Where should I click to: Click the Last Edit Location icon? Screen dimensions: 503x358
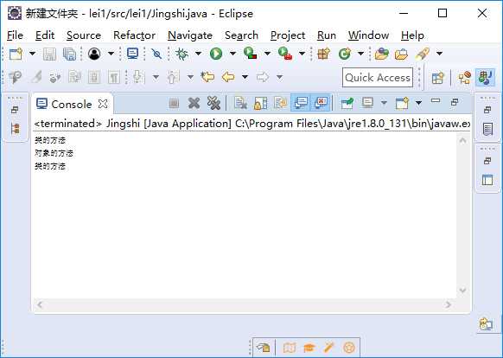pyautogui.click(x=207, y=77)
